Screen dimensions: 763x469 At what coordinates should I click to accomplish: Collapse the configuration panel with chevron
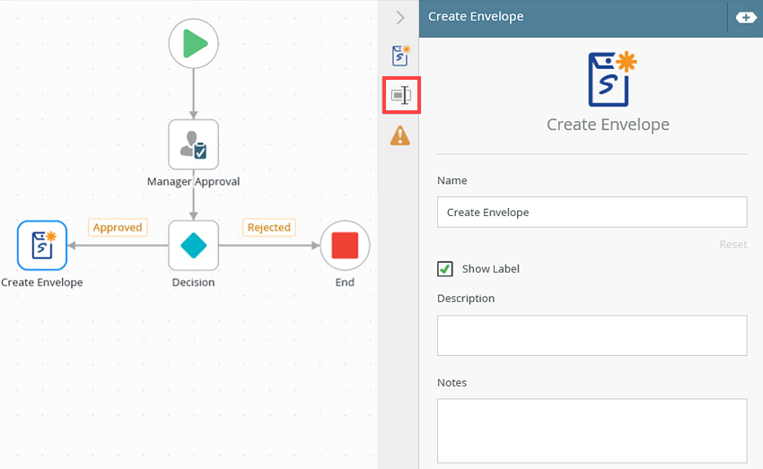coord(400,17)
